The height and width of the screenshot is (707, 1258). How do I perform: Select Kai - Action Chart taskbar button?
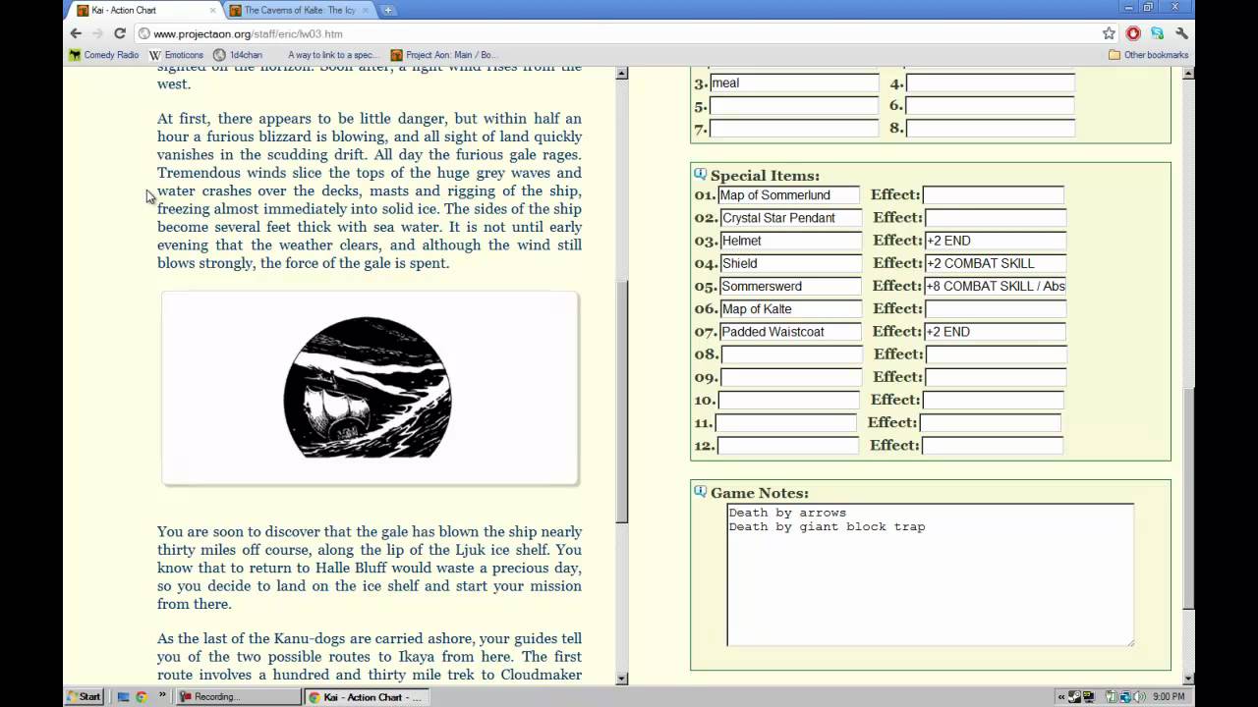click(365, 696)
